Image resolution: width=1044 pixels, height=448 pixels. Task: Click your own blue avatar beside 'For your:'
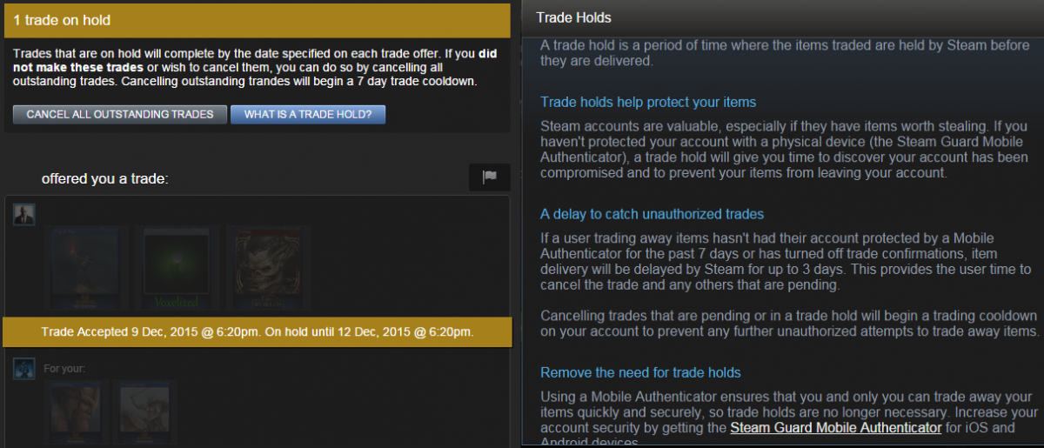point(23,368)
